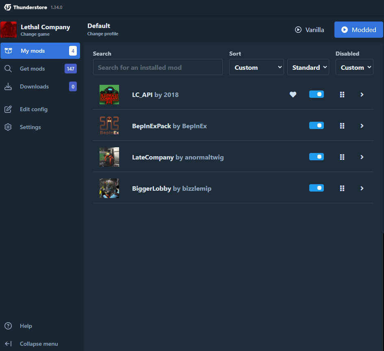
Task: Open the Help page
Action: point(40,326)
